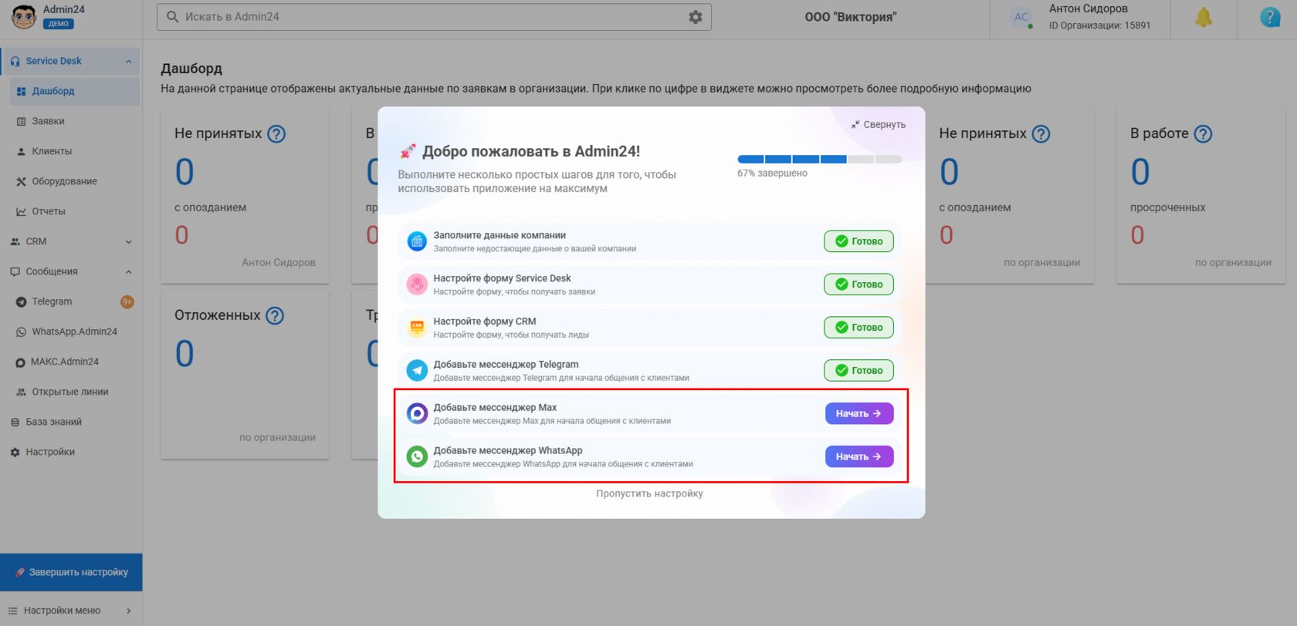The image size is (1297, 626).
Task: Collapse the Service Desk menu section
Action: [x=128, y=62]
